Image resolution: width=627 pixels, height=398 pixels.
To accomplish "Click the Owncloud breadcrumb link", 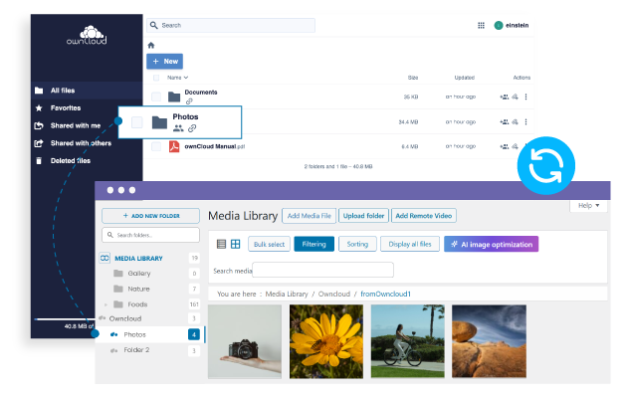I will pyautogui.click(x=334, y=295).
